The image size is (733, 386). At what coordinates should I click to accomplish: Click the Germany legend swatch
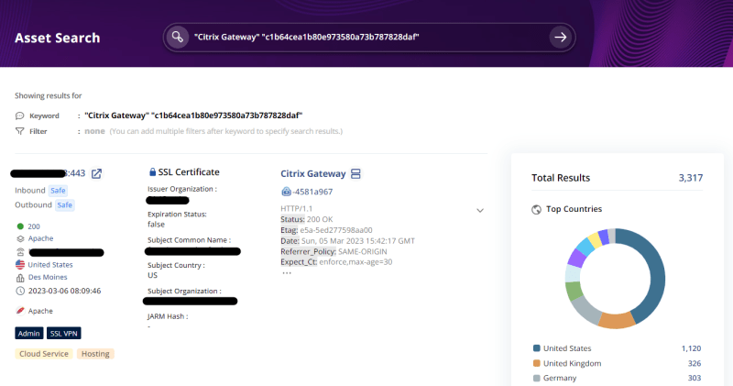click(x=537, y=378)
